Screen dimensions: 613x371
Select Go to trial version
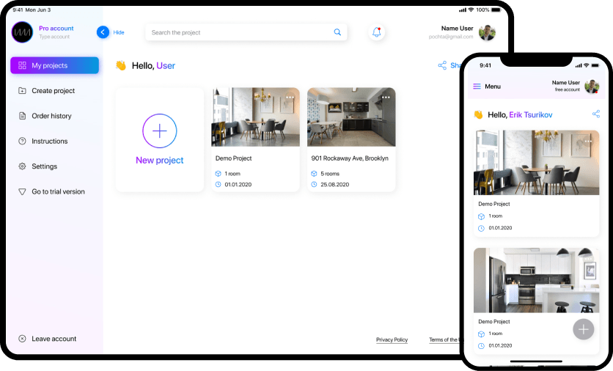tap(58, 191)
